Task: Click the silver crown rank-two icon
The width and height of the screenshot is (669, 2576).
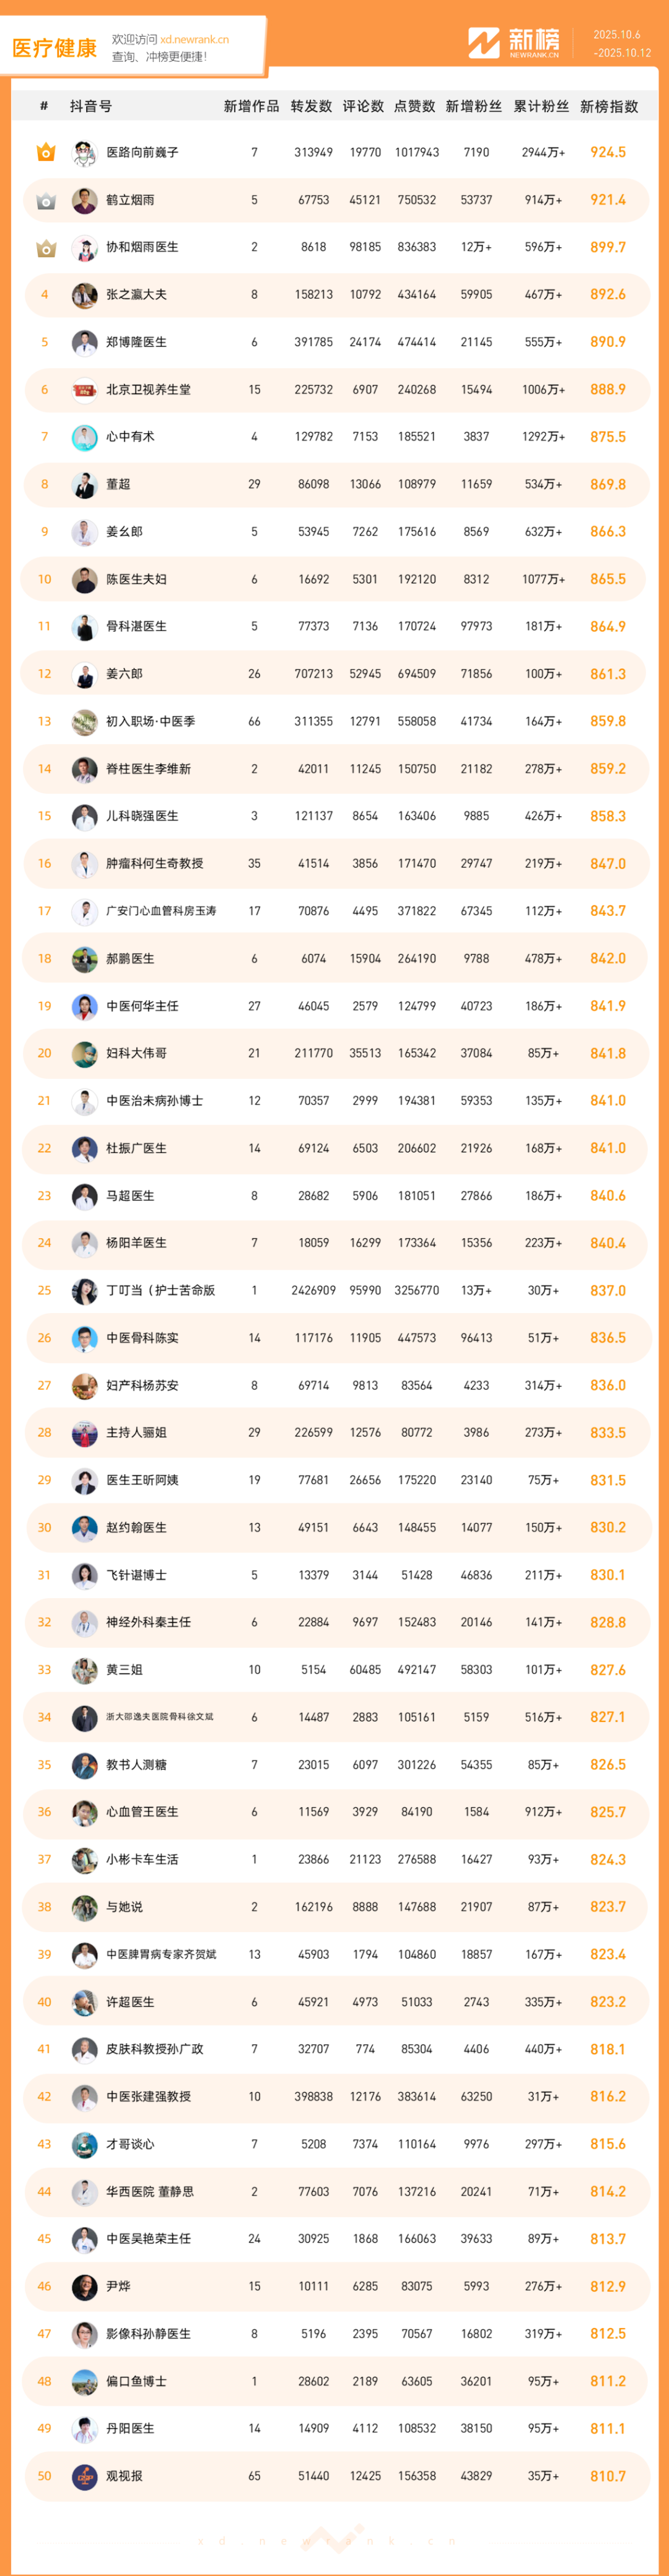Action: coord(45,201)
